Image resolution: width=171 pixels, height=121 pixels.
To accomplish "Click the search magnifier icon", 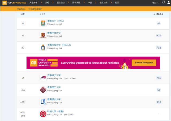I will [x=164, y=2].
